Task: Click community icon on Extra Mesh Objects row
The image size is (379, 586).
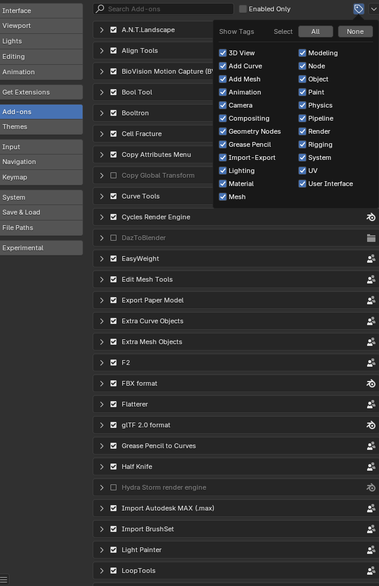Action: [x=371, y=342]
